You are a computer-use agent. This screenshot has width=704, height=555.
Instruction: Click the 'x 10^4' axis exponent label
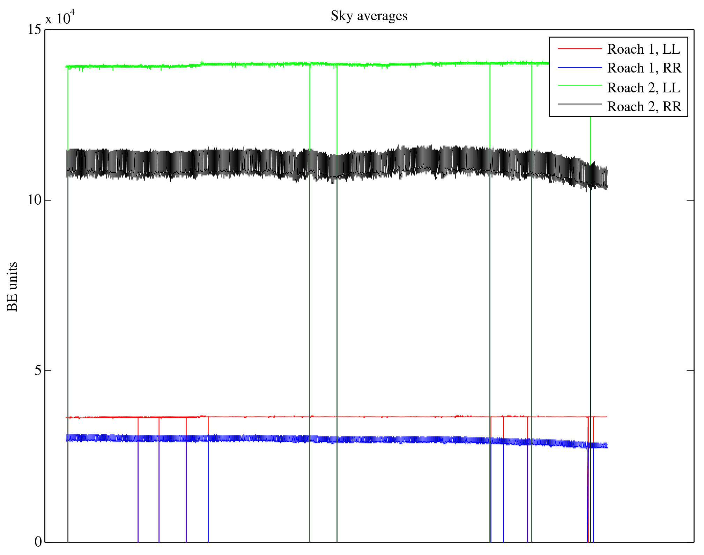pos(60,17)
